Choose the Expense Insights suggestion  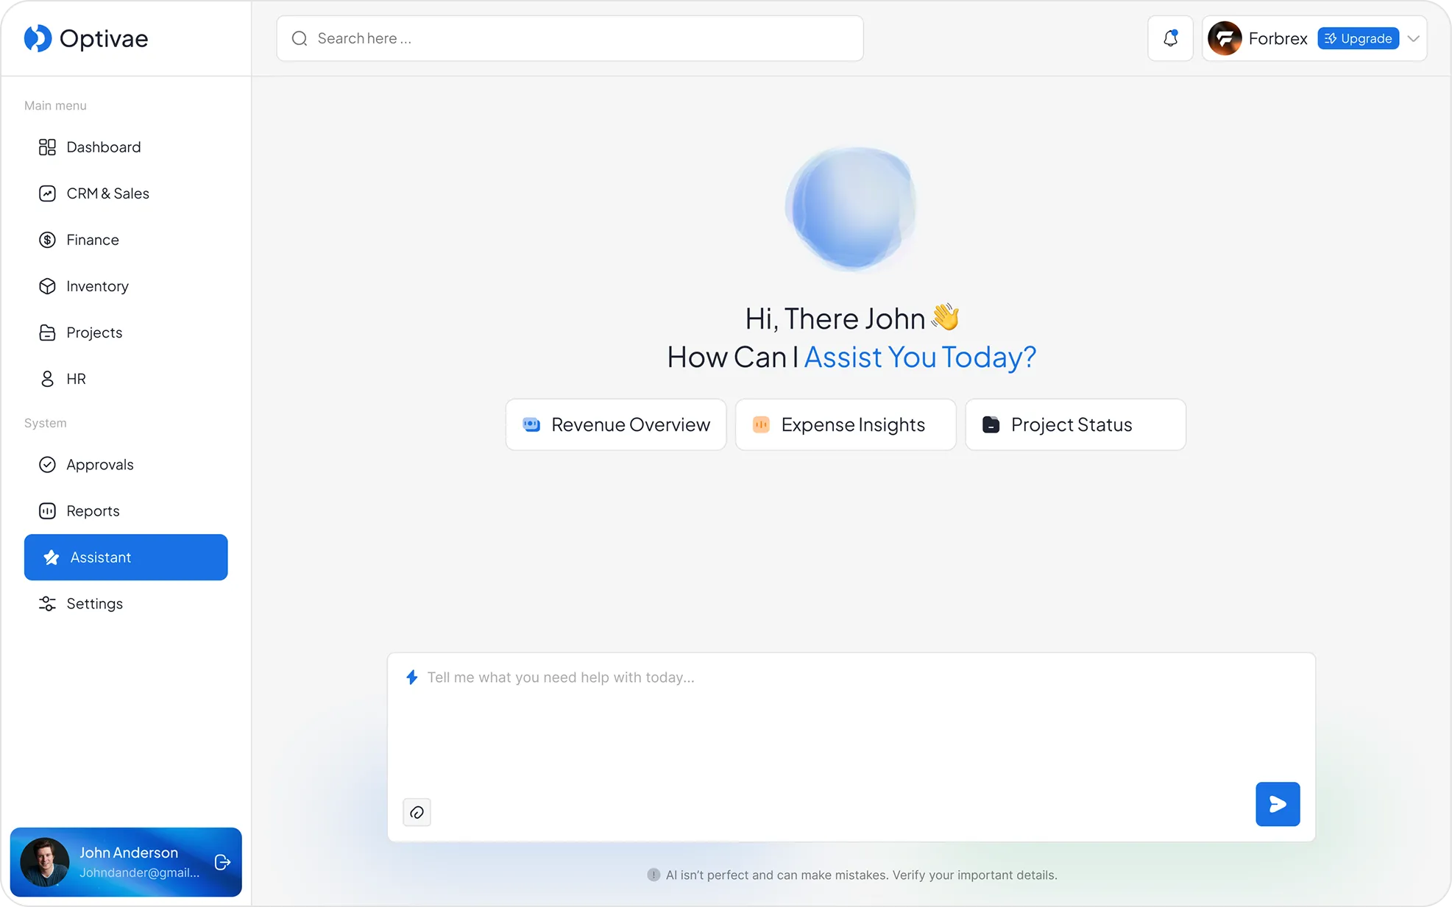tap(846, 424)
